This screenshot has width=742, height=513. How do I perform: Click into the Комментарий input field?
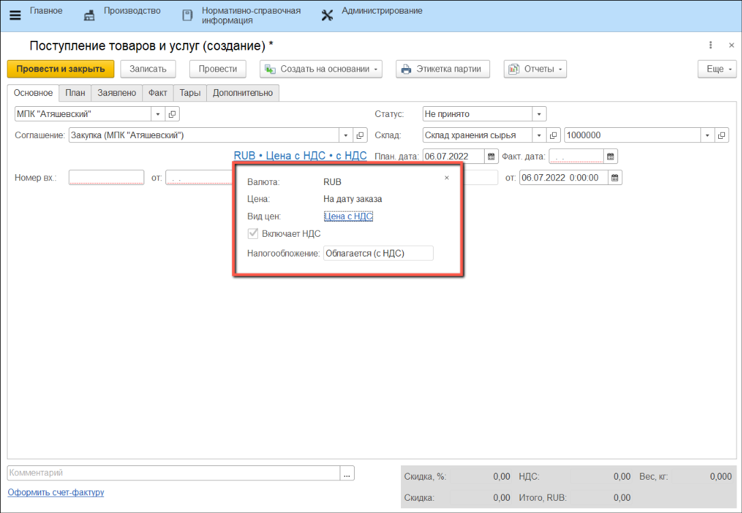[174, 473]
